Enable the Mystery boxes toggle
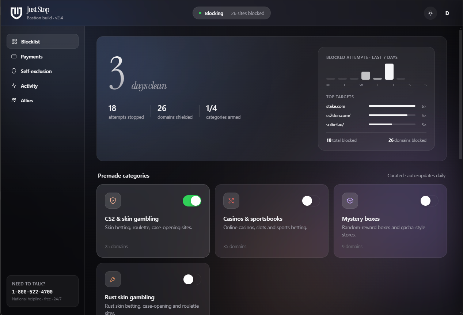 tap(429, 201)
